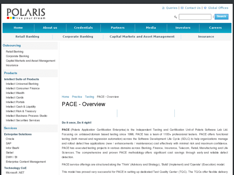Image resolution: width=234 pixels, height=175 pixels.
Task: Open Intellect Business Process Studio
Action: click(26, 116)
